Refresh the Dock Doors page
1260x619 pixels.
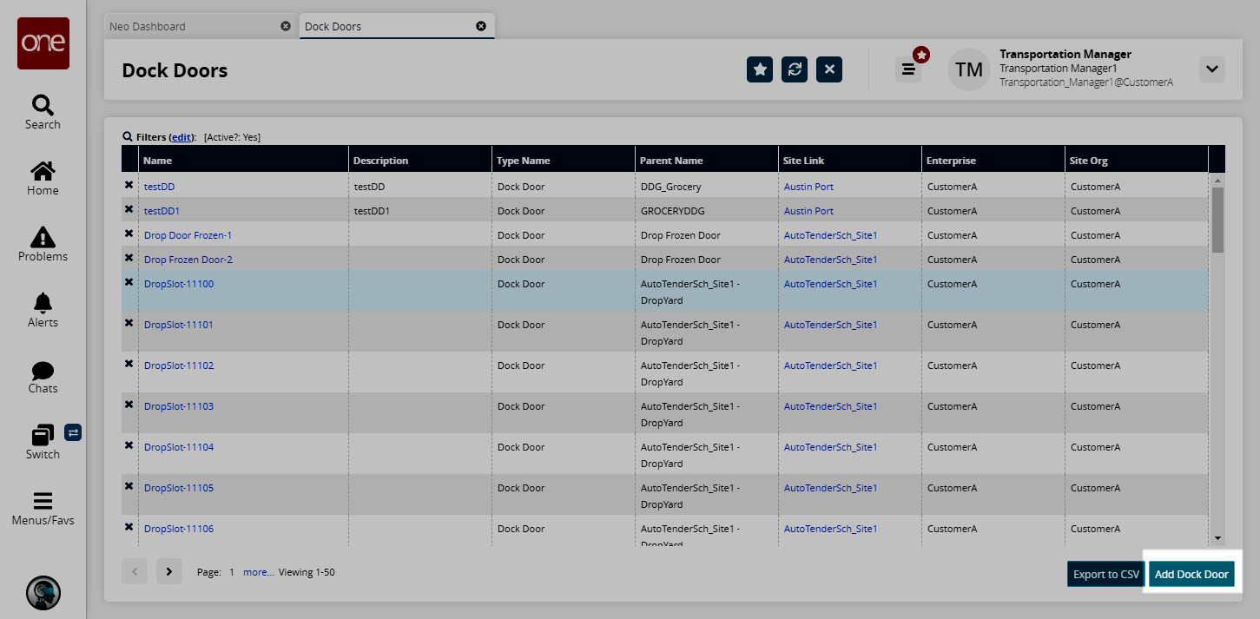[795, 69]
